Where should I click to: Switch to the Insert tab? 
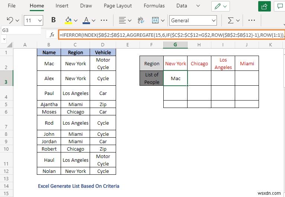(62, 6)
